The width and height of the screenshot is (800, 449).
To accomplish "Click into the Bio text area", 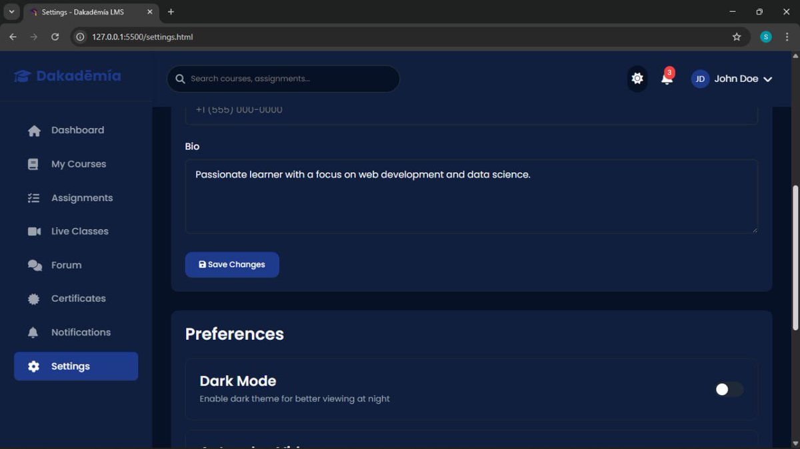I will pos(471,197).
